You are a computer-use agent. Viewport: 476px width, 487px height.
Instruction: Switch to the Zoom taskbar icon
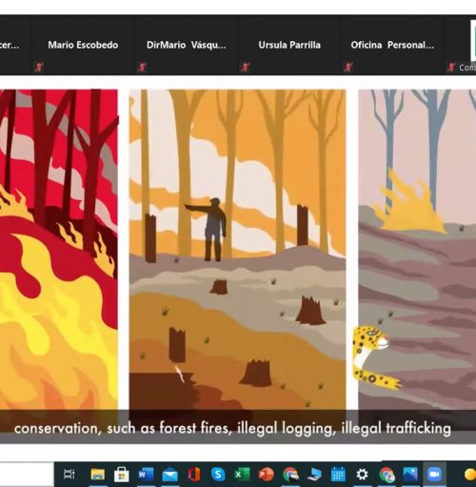click(x=434, y=475)
